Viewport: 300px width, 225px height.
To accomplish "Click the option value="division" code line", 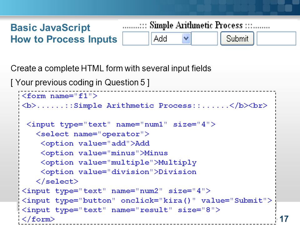I will (118, 172).
